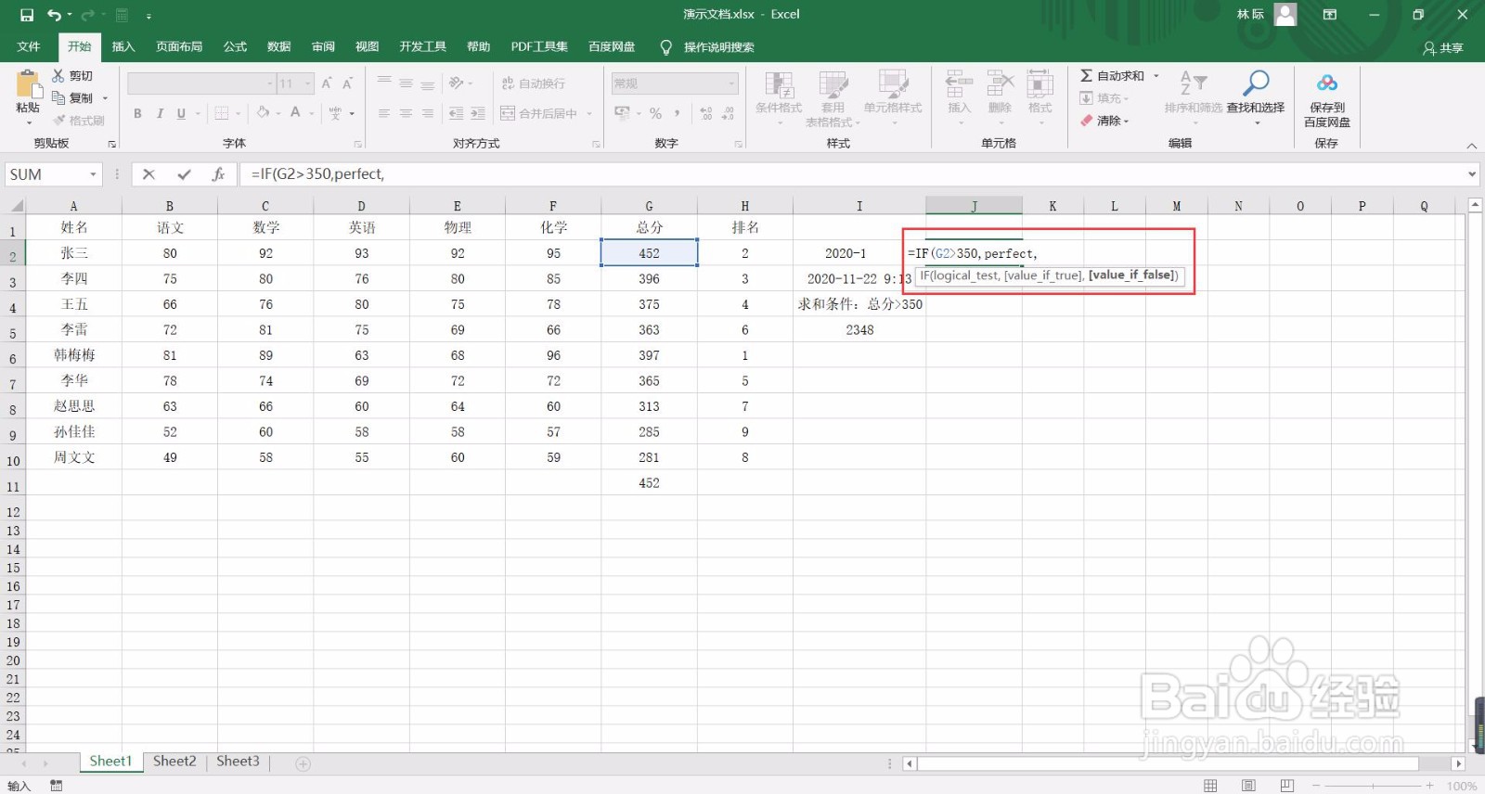
Task: Open Format as Table (套用表格格式)
Action: coord(833,97)
